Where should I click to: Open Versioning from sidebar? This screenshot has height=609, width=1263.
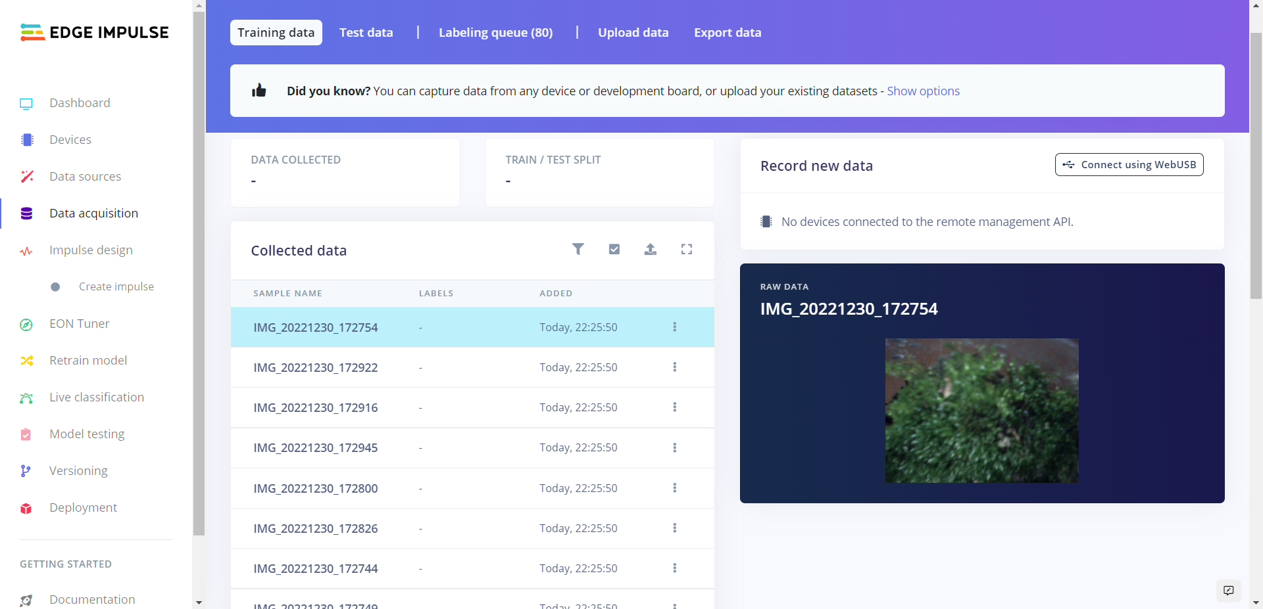[78, 471]
